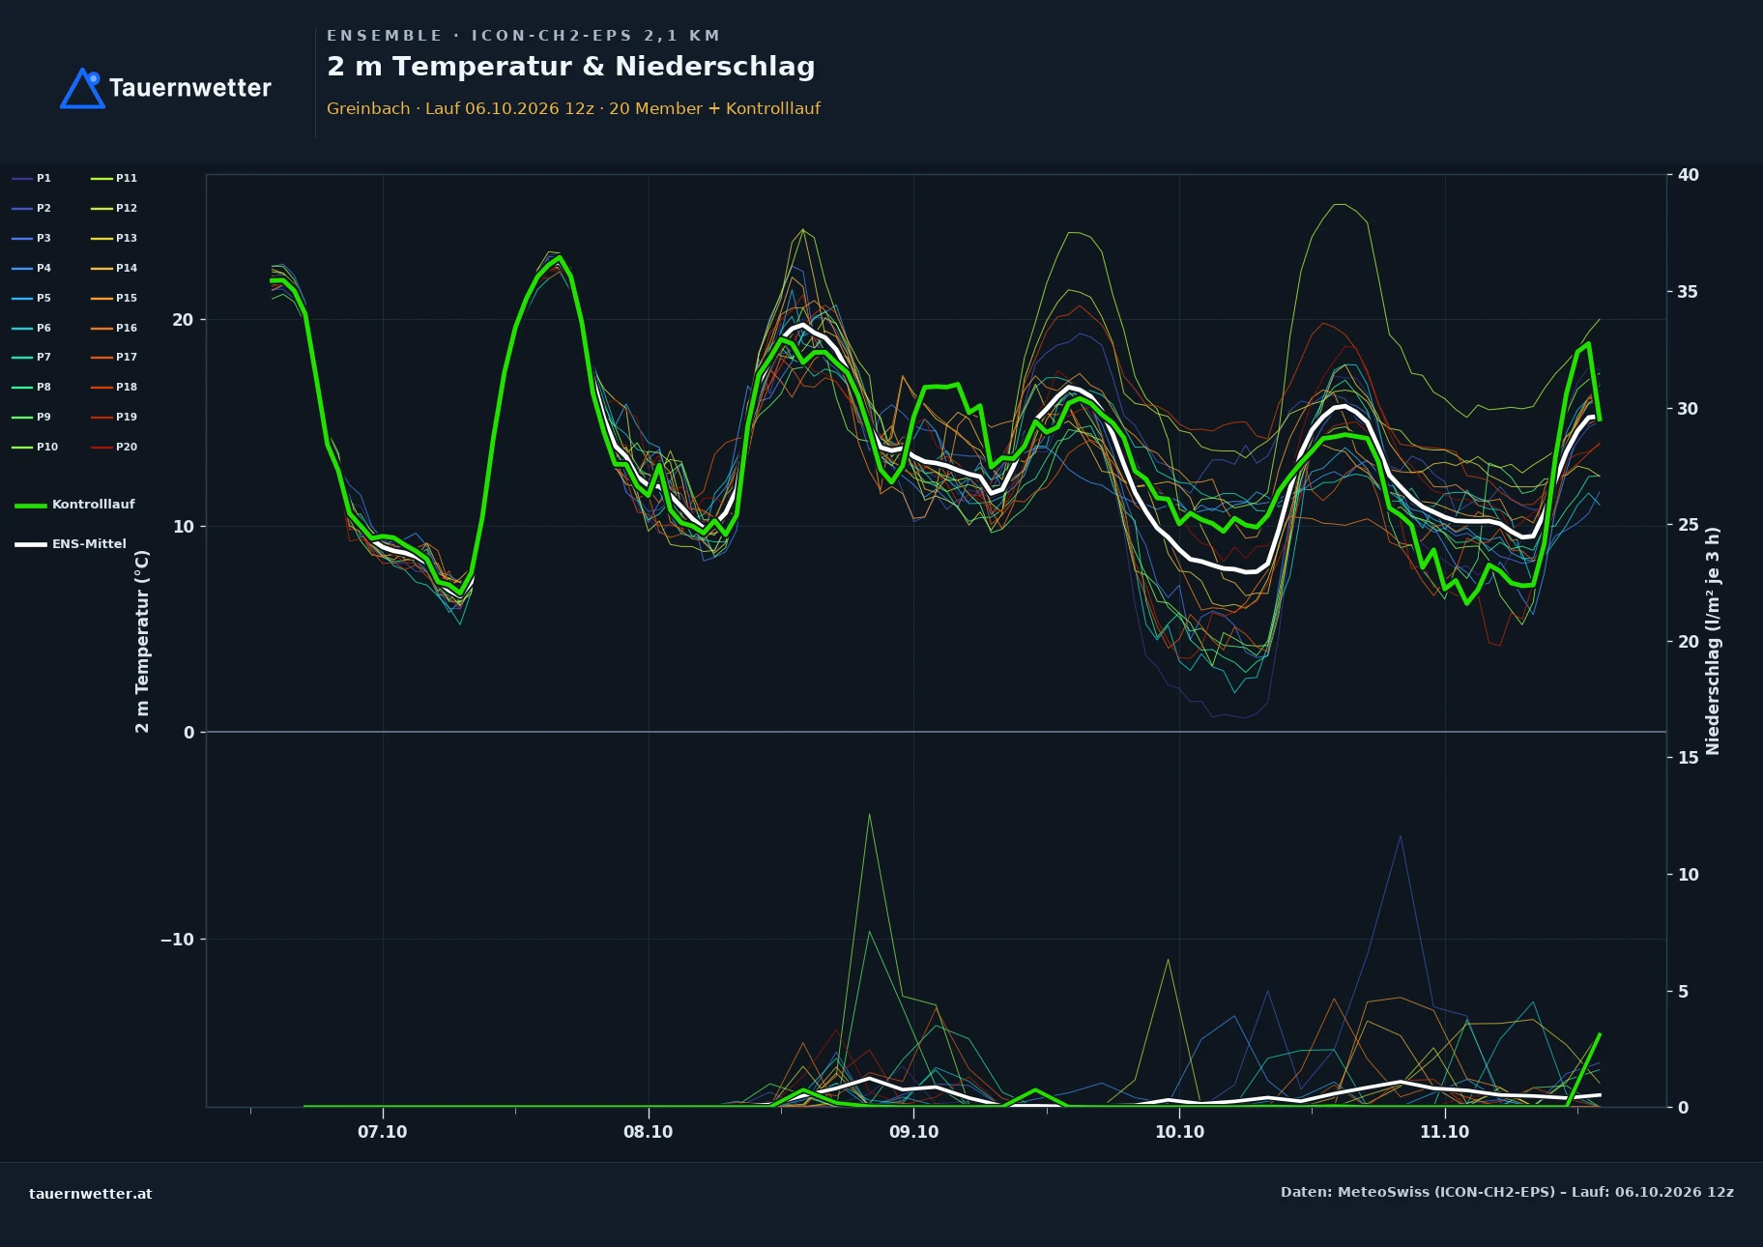Click legend entry P7
Screen dimensions: 1763x1247
(32, 357)
